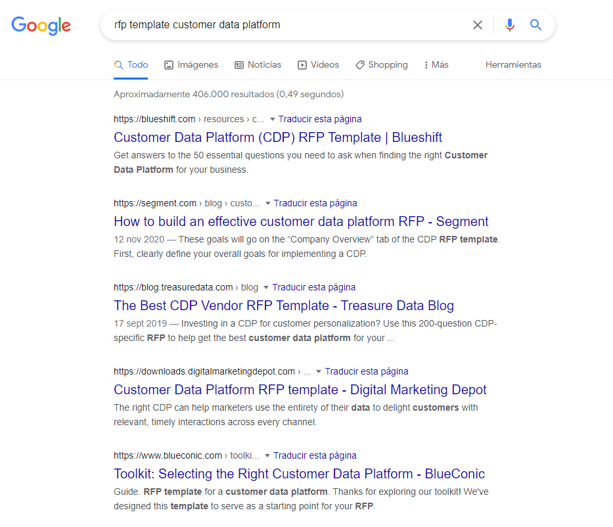Open Customer Data Platform (CDP) RFP Template Blueshift result
Image resolution: width=613 pixels, height=527 pixels.
pyautogui.click(x=278, y=137)
